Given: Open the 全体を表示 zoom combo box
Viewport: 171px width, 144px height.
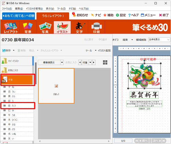Looking at the screenshot, I should [x=159, y=40].
